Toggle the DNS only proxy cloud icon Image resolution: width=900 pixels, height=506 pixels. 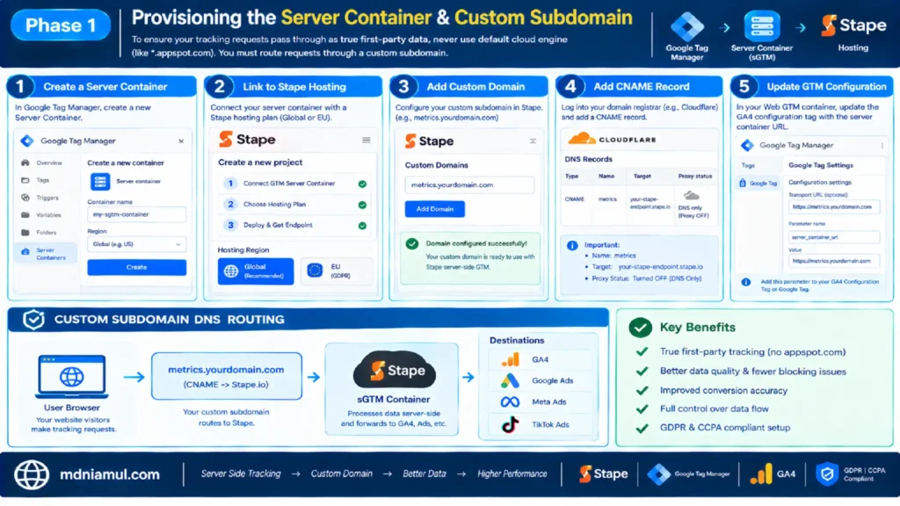click(x=692, y=196)
